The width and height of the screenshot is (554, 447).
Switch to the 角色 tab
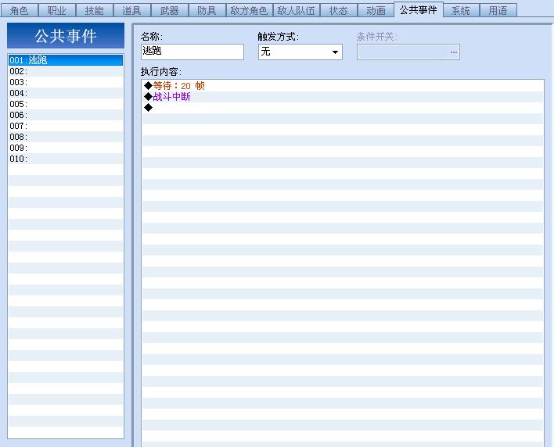[x=19, y=11]
